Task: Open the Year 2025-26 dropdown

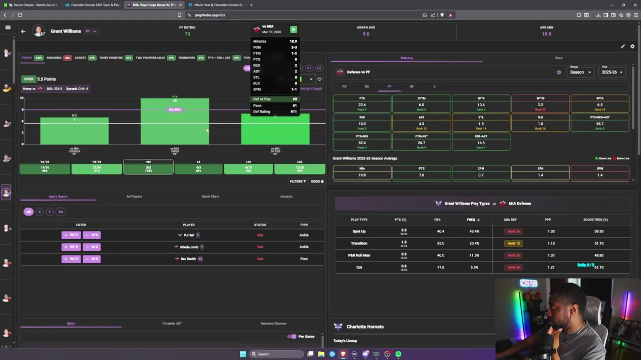Action: [612, 72]
